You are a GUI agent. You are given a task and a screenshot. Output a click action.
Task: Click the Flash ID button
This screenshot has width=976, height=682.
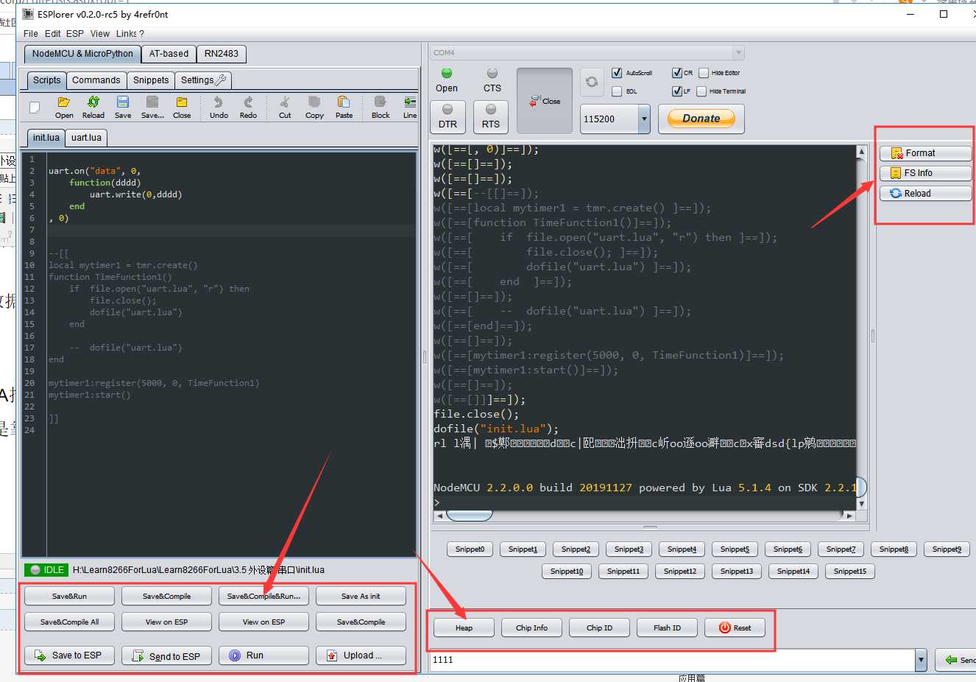[x=667, y=627]
